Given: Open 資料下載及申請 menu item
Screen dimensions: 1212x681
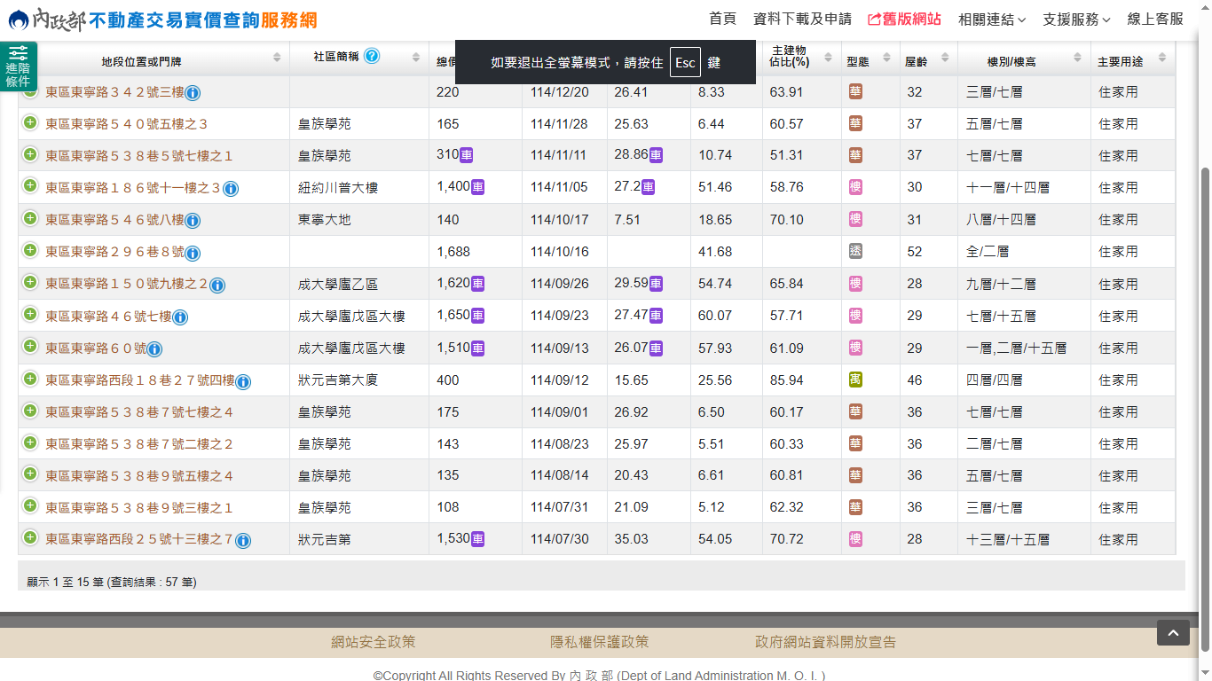Looking at the screenshot, I should pos(802,19).
